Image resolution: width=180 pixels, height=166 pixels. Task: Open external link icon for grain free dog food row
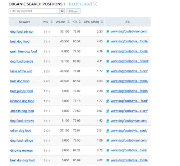107,51
